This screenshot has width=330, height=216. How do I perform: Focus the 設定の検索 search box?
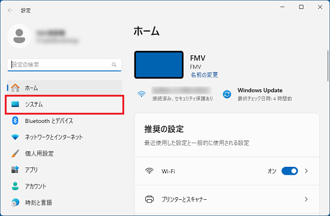[64, 65]
